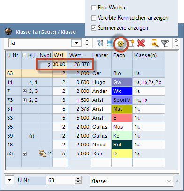Viewport: 184px width, 191px height.
Task: Click the Lehrer column header
Action: point(101,55)
